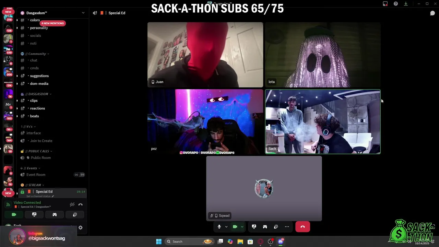Screen dimensions: 439x247
Task: Toggle camera button in voice panel
Action: click(x=14, y=215)
